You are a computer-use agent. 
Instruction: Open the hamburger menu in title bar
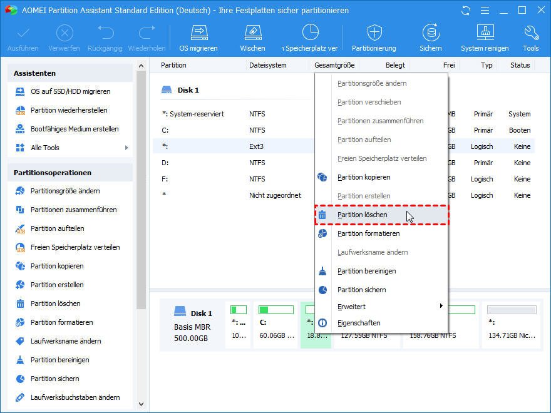click(485, 11)
